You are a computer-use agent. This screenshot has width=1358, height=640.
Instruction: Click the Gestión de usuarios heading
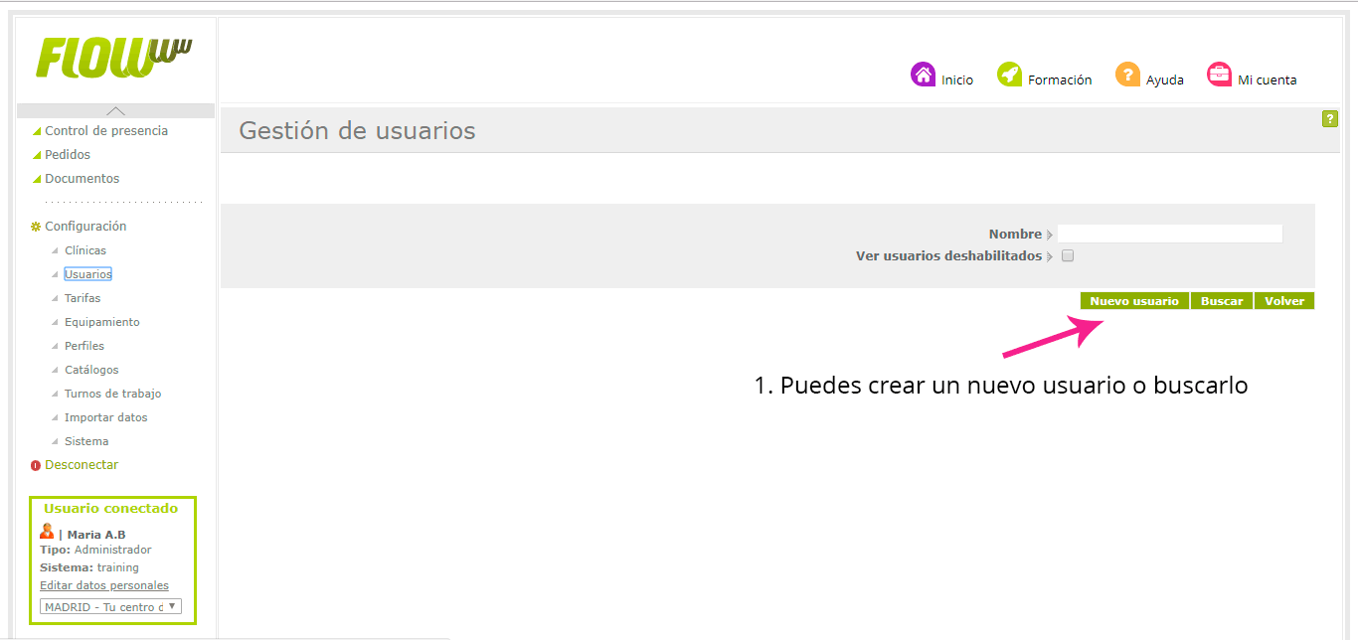[x=357, y=130]
